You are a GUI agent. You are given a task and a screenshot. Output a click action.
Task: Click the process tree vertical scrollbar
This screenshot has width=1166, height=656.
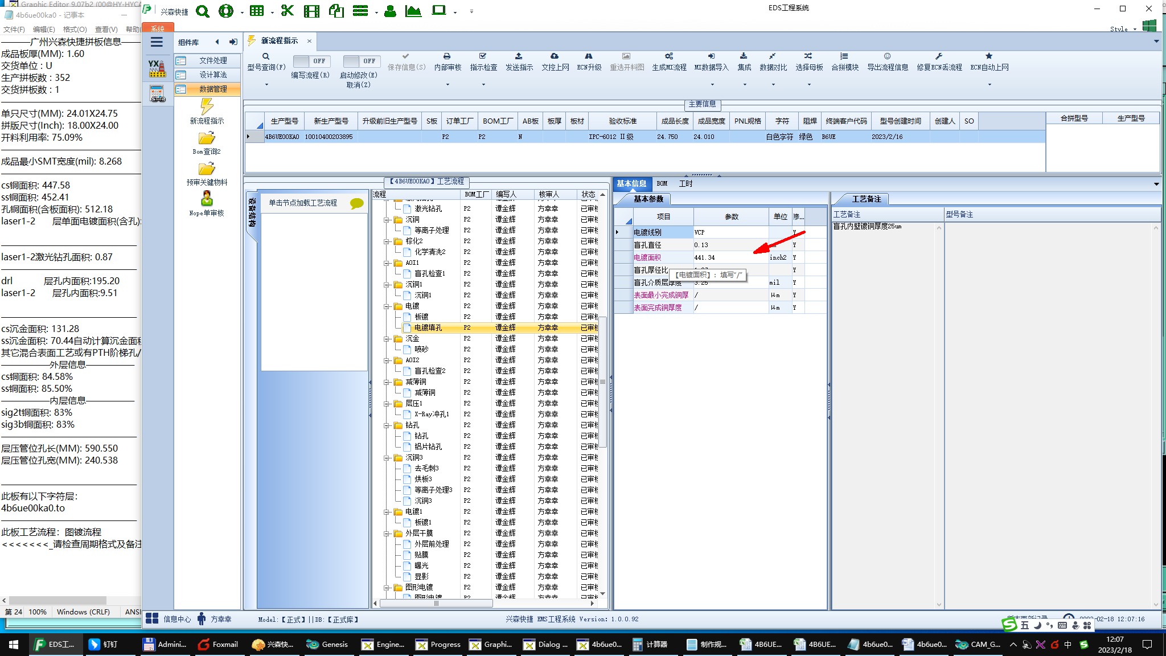coord(603,382)
